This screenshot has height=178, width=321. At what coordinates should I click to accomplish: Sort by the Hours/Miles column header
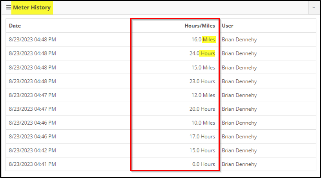pos(200,26)
